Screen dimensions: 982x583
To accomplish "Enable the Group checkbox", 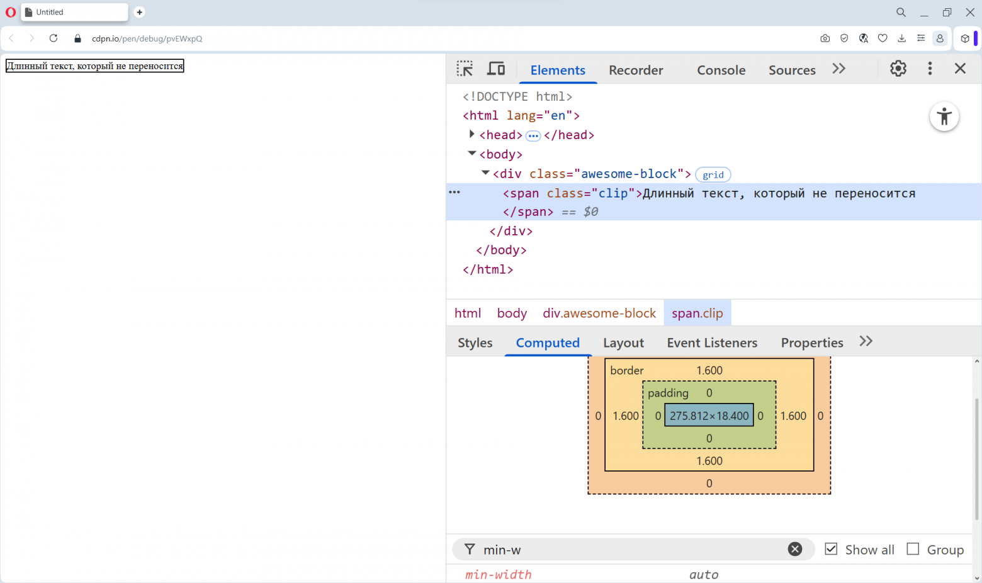I will (913, 549).
